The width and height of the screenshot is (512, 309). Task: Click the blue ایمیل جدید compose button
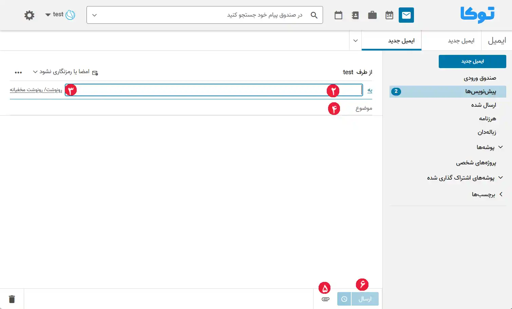click(472, 61)
